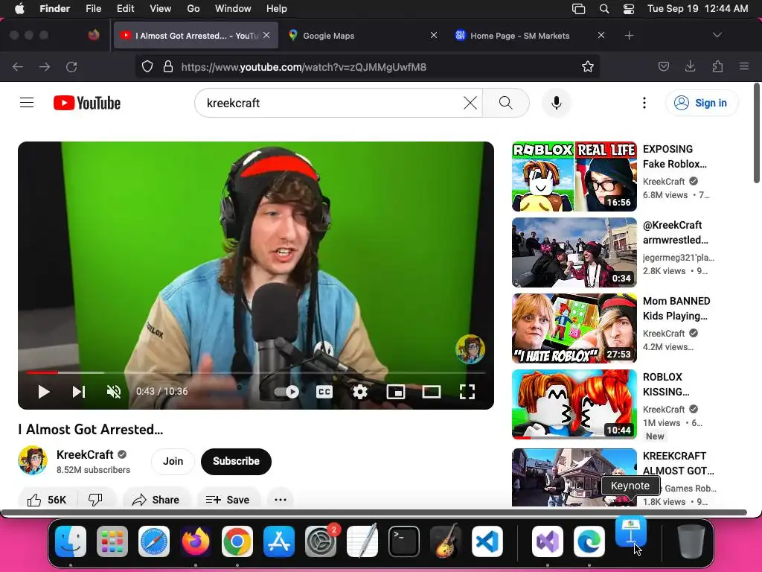The height and width of the screenshot is (572, 762).
Task: Open ROBLOX KISSING video title
Action: 666,384
